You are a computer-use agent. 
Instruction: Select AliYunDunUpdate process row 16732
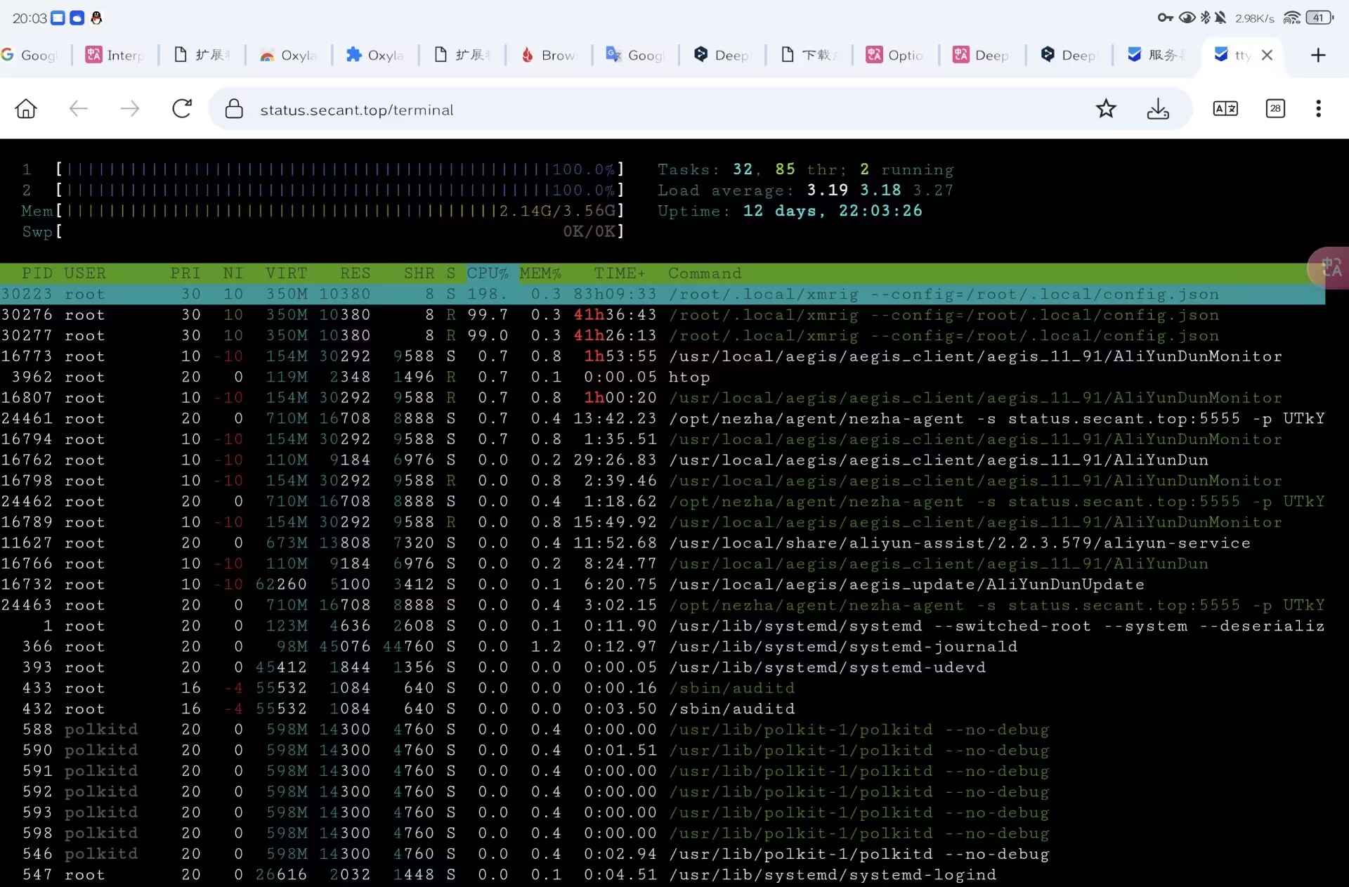[x=663, y=584]
